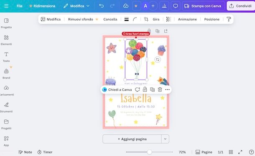
Task: Open the analytics bar chart icon
Action: coord(164,6)
